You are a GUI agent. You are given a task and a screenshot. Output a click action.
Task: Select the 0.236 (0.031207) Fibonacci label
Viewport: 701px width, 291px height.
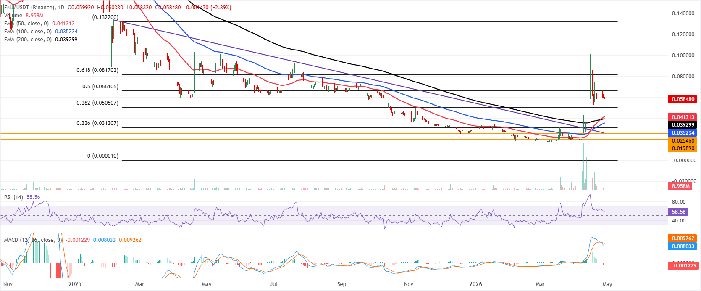point(97,123)
